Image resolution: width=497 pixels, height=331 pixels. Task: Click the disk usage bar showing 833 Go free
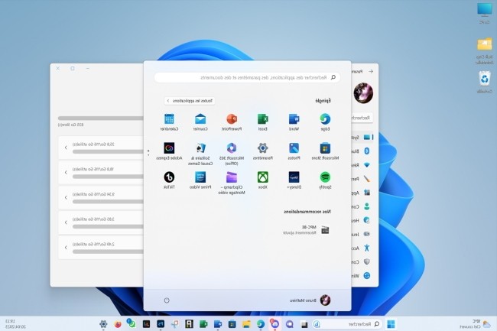[x=99, y=118]
